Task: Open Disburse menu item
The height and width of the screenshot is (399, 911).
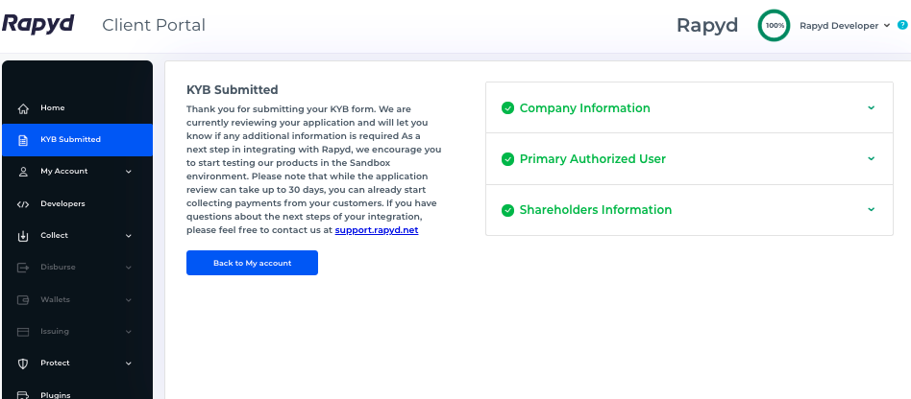Action: pos(77,268)
